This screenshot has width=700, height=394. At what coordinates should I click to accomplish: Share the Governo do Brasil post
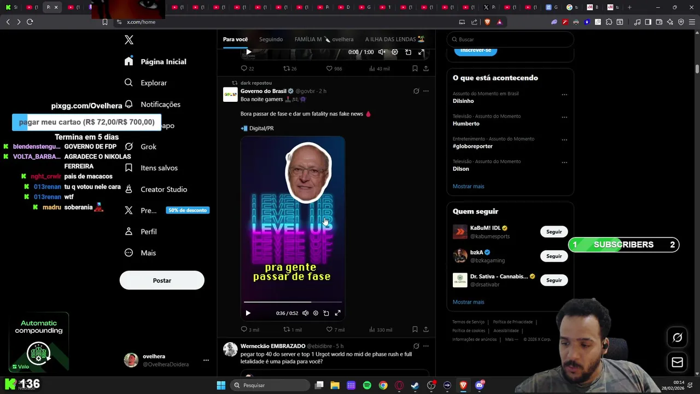click(x=425, y=329)
